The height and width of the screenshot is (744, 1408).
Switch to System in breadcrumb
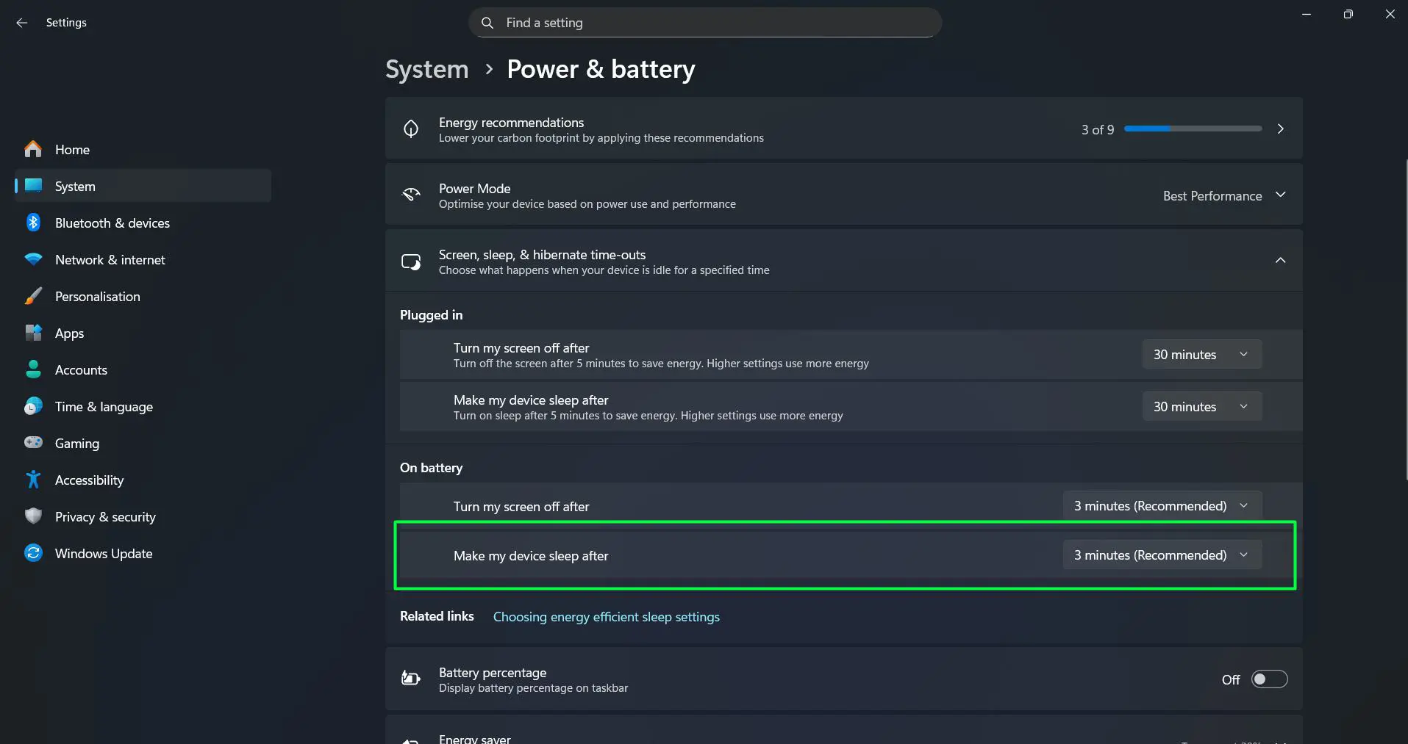point(426,68)
